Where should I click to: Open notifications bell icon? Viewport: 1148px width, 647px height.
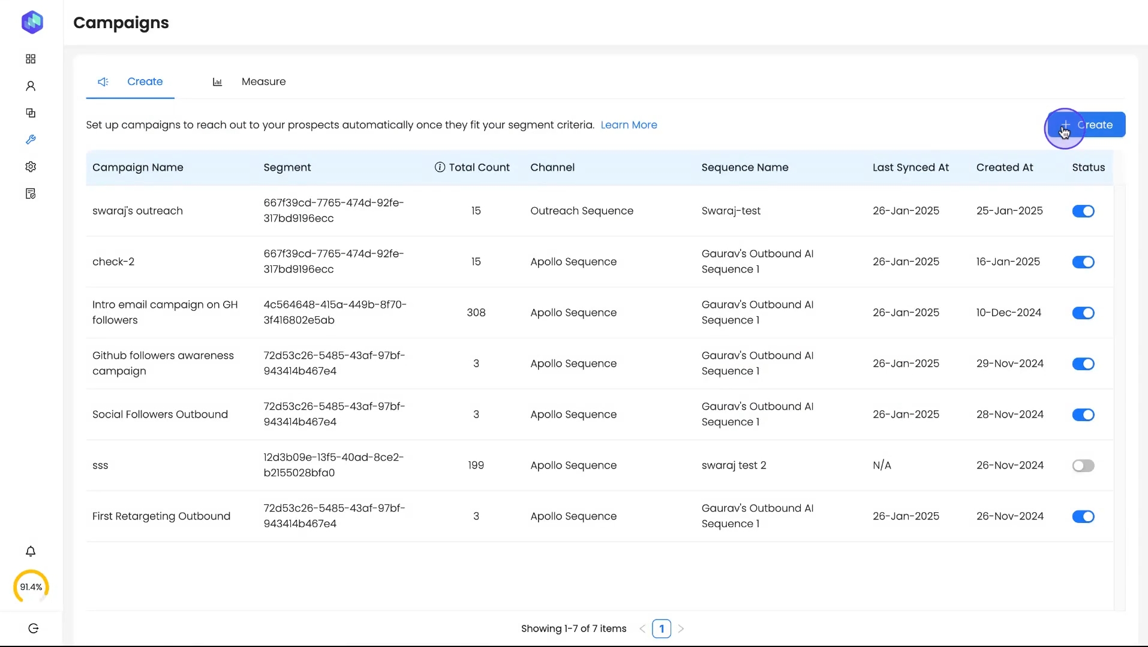31,551
